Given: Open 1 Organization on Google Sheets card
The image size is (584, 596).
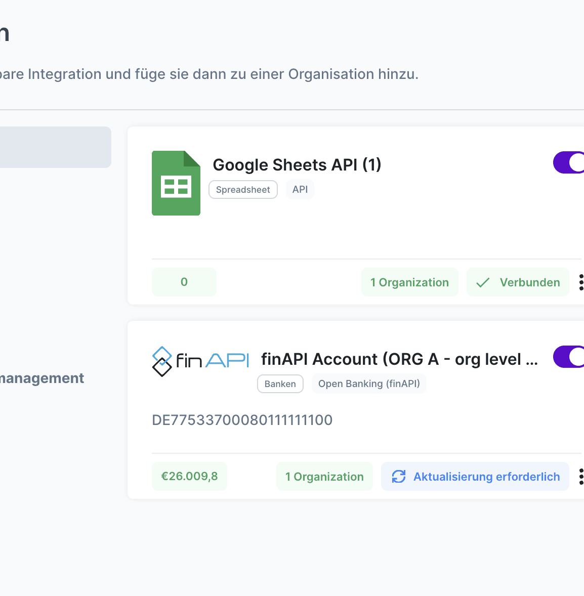Looking at the screenshot, I should tap(409, 282).
